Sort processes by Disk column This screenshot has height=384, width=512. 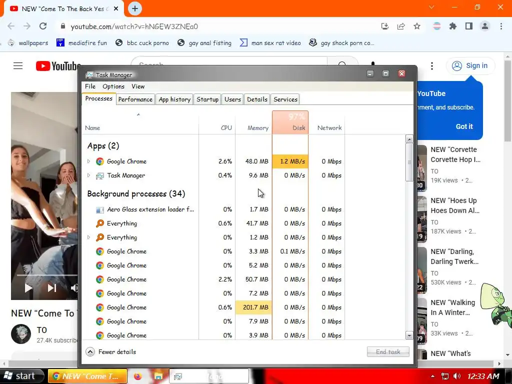[290, 122]
